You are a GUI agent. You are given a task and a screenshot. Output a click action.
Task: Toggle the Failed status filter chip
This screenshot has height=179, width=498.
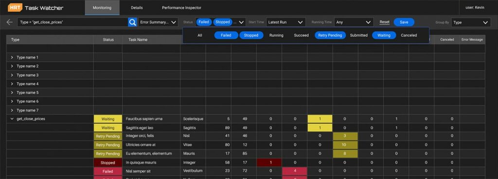click(226, 35)
